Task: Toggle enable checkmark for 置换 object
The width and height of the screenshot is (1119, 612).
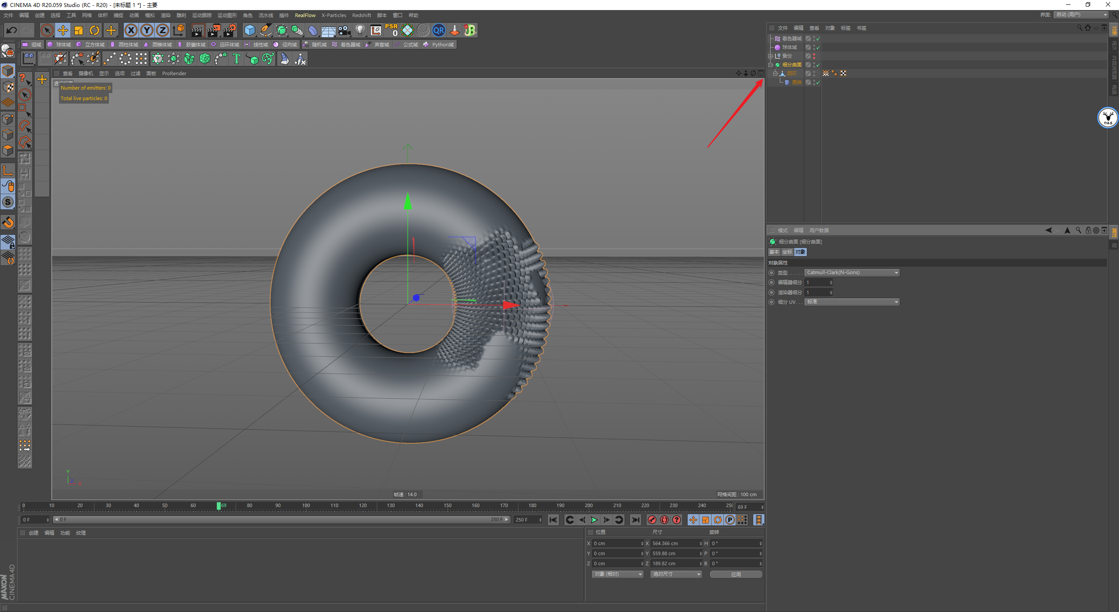Action: (818, 82)
